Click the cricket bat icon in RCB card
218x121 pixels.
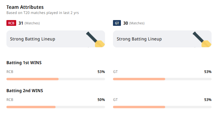(95, 40)
